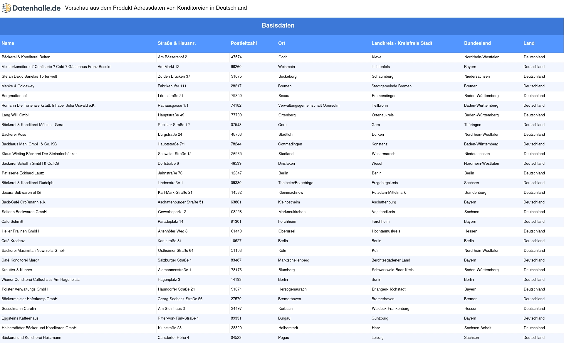The width and height of the screenshot is (564, 343).
Task: Click the Datenhalle.de logo icon
Action: tap(6, 8)
